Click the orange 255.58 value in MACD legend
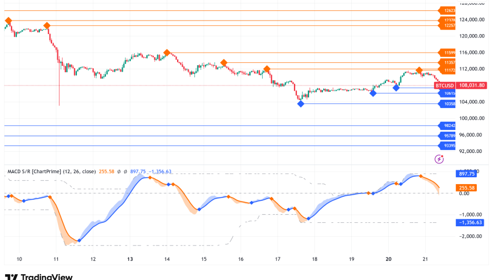 tap(107, 171)
